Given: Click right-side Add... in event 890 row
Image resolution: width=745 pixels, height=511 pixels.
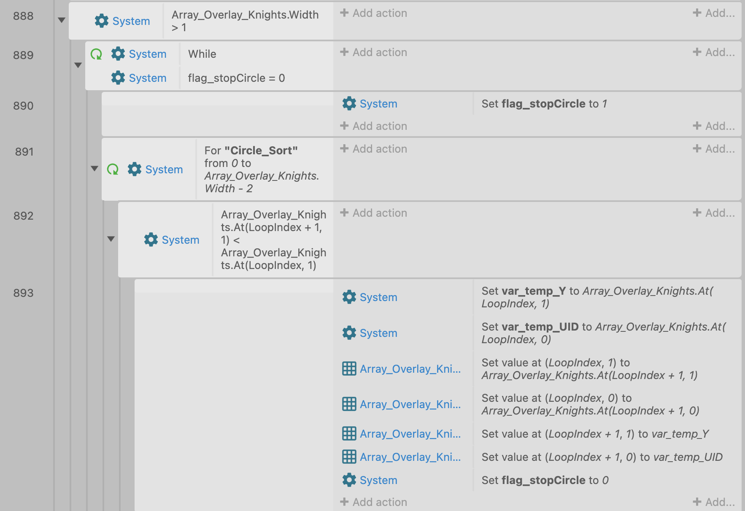Looking at the screenshot, I should [714, 126].
